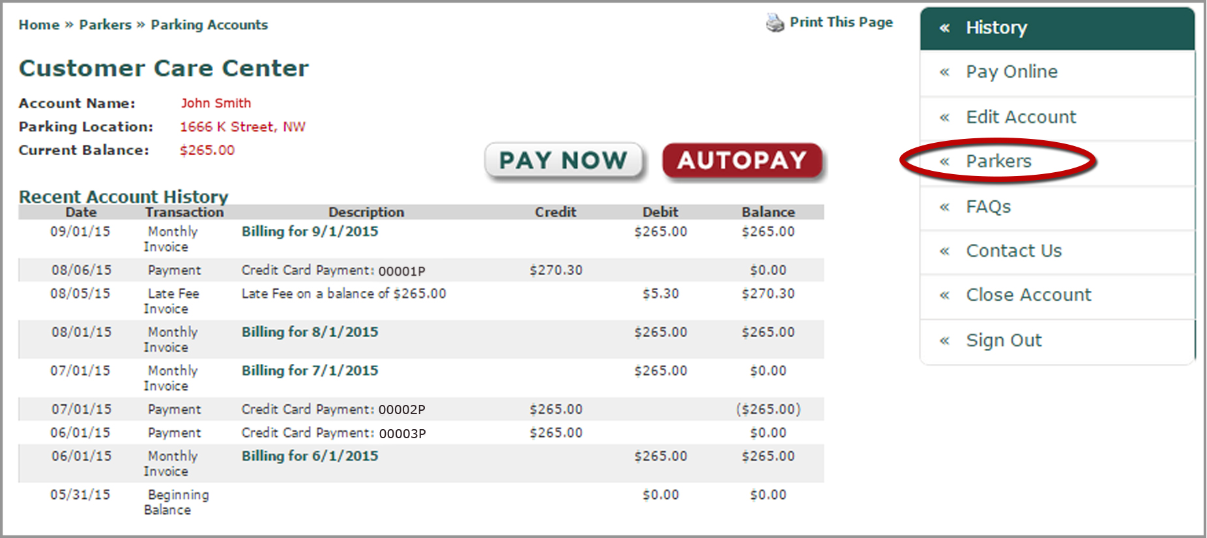Click the chevron icon next to FAQs
This screenshot has height=538, width=1207.
pyautogui.click(x=944, y=207)
